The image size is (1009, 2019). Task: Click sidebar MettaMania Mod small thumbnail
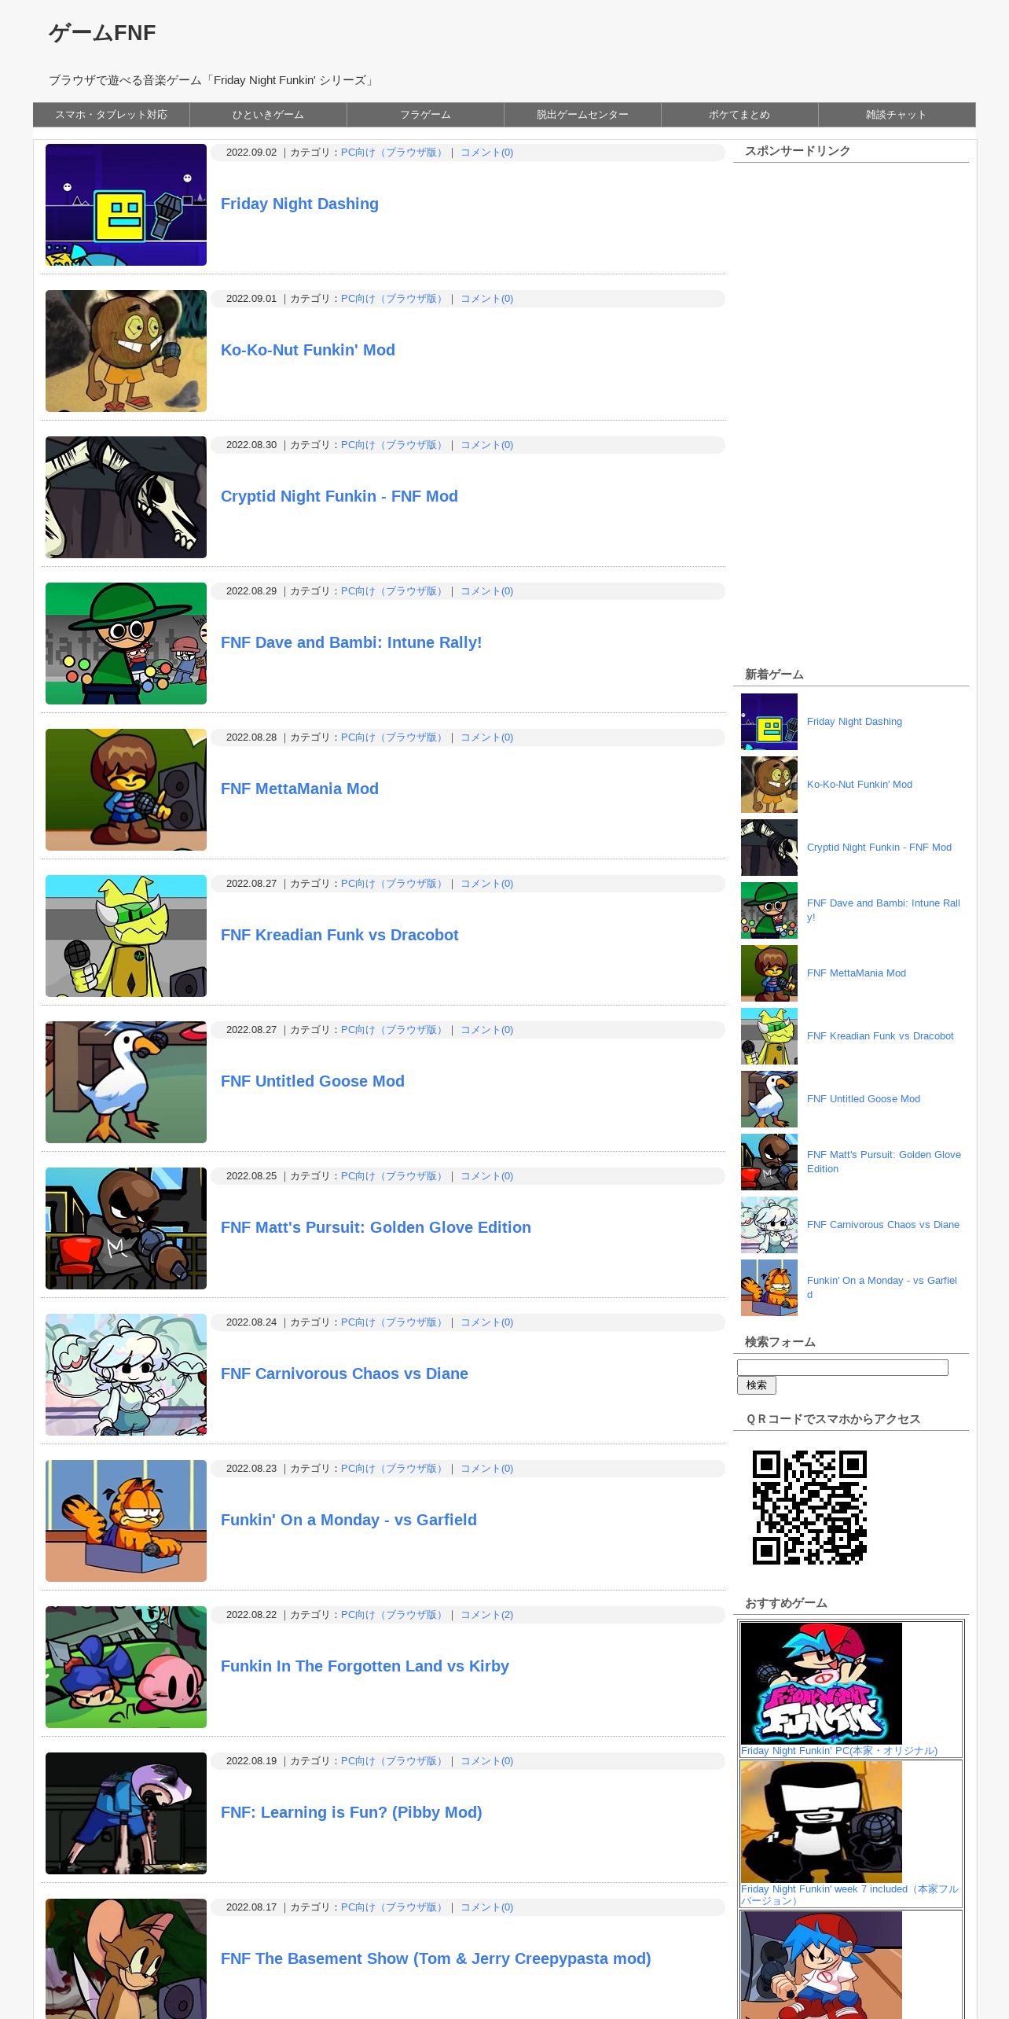pos(769,973)
